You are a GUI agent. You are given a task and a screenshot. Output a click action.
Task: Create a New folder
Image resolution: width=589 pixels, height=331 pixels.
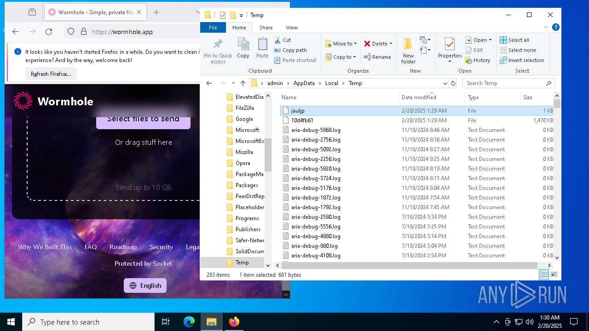pyautogui.click(x=408, y=51)
